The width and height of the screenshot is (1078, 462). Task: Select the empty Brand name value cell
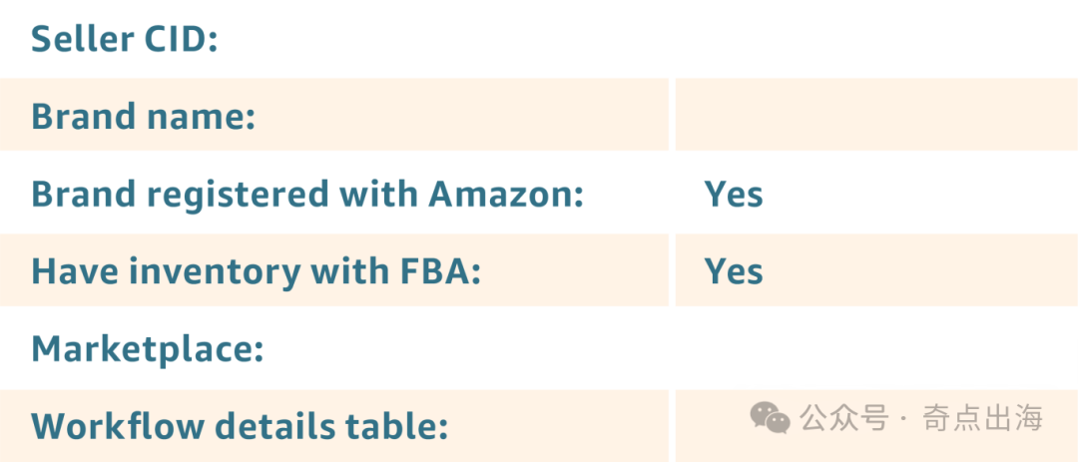876,114
